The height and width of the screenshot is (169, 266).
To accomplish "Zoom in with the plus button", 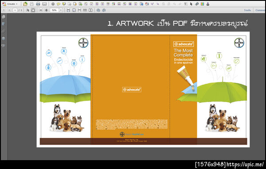I will tap(46, 10).
